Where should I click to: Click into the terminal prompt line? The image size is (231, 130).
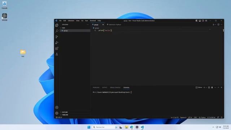pyautogui.click(x=112, y=92)
